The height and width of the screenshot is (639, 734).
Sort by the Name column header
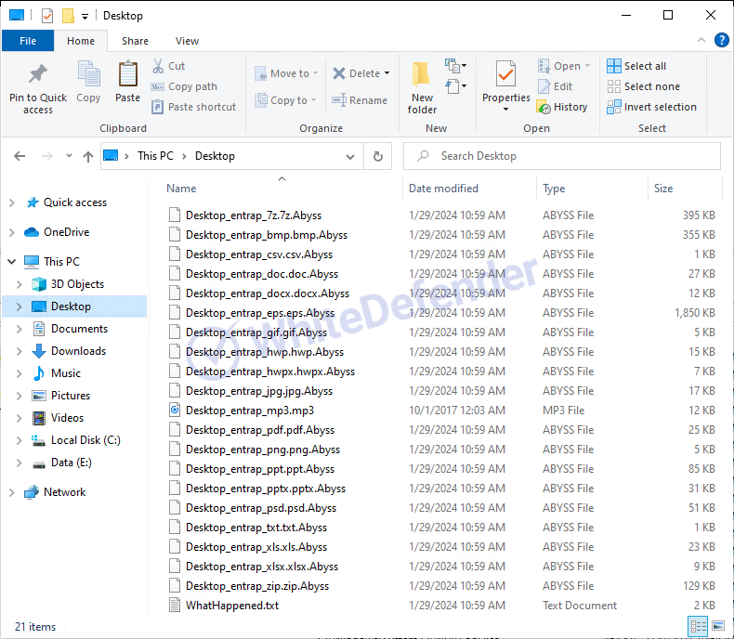(x=181, y=188)
